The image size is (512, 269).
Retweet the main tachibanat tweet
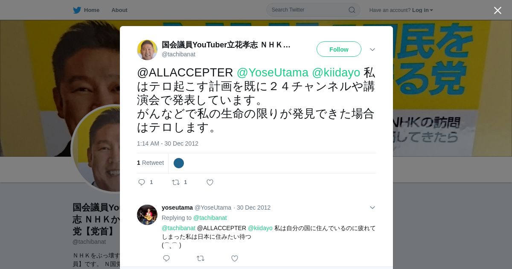click(176, 182)
